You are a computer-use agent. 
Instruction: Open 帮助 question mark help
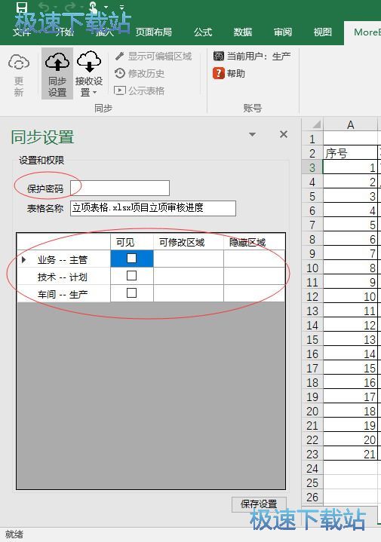tap(229, 73)
